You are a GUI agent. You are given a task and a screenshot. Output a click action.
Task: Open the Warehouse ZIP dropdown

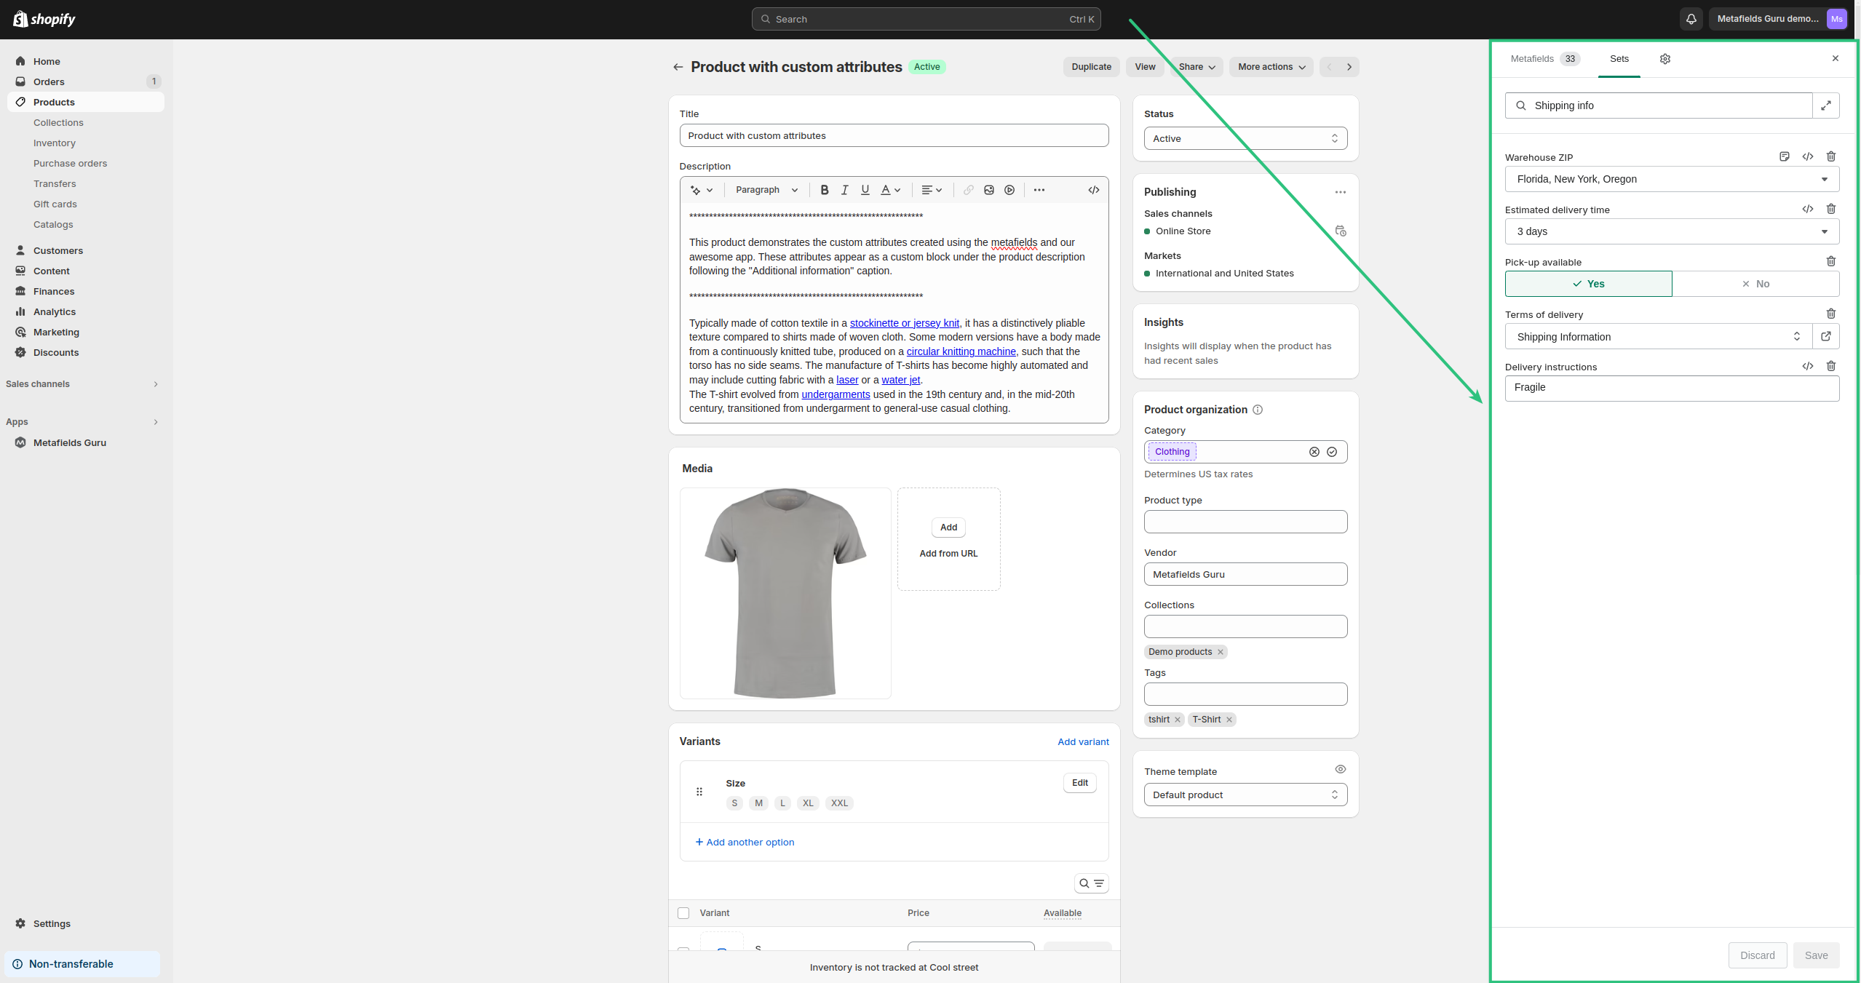pos(1672,179)
